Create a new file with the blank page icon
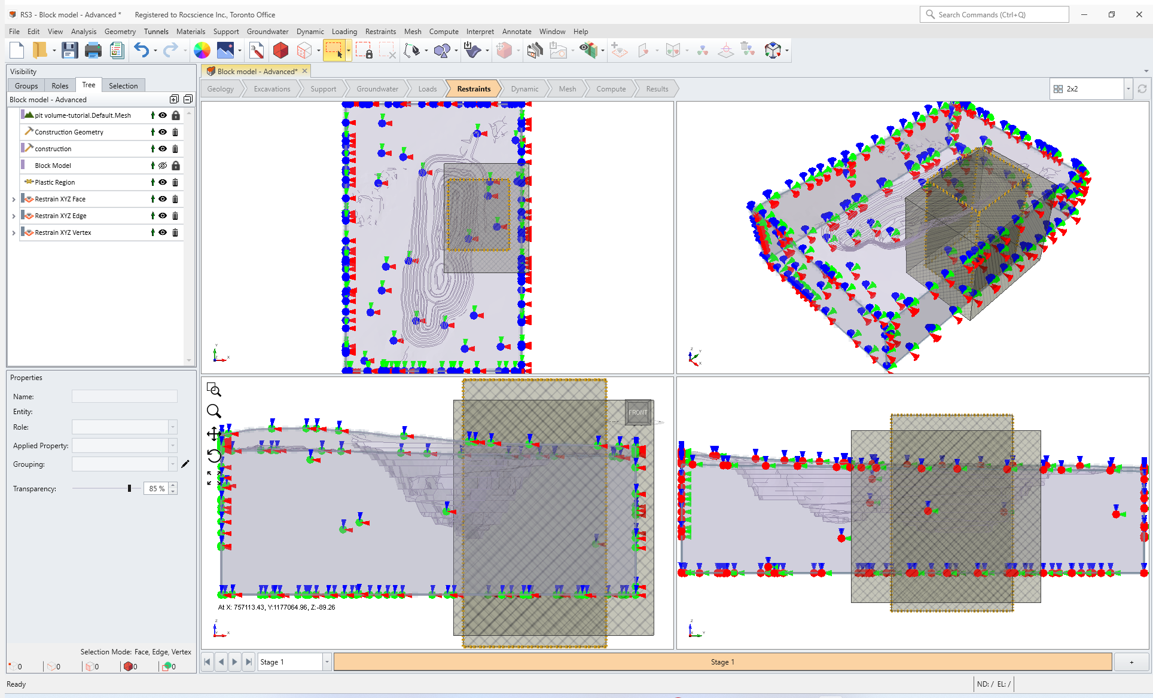 [17, 51]
